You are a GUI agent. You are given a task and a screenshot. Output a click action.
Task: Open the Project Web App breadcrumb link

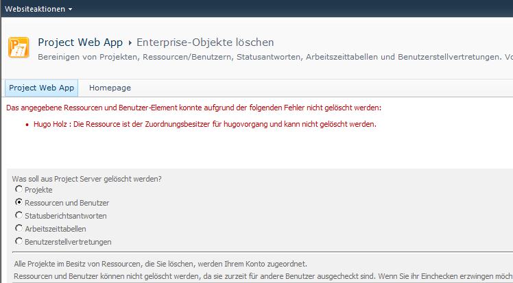[x=80, y=42]
